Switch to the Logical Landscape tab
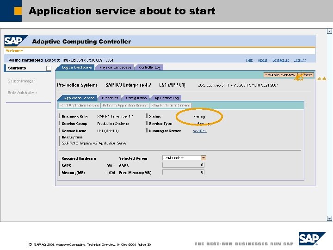Image resolution: width=333 pixels, height=250 pixels. [77, 68]
